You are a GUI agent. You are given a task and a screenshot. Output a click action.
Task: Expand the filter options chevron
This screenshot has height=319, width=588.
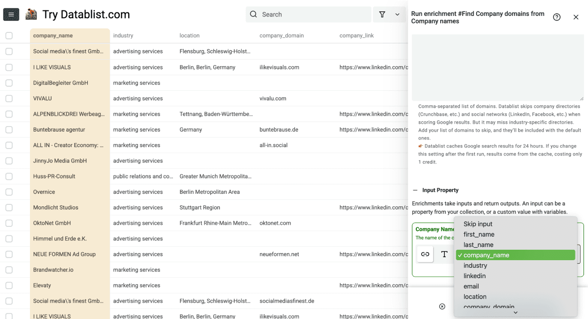click(397, 14)
